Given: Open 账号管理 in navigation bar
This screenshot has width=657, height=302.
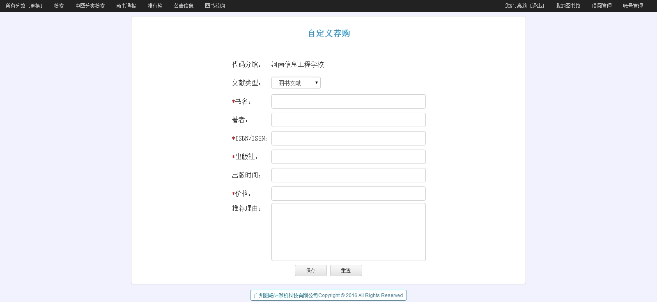Looking at the screenshot, I should 633,6.
